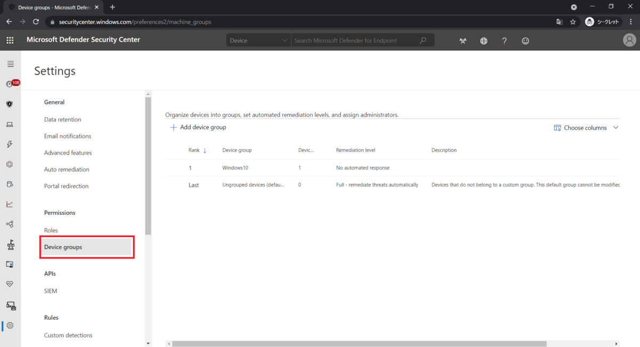Open the Threat and Vulnerability Management icon
The image size is (640, 347).
(x=10, y=245)
